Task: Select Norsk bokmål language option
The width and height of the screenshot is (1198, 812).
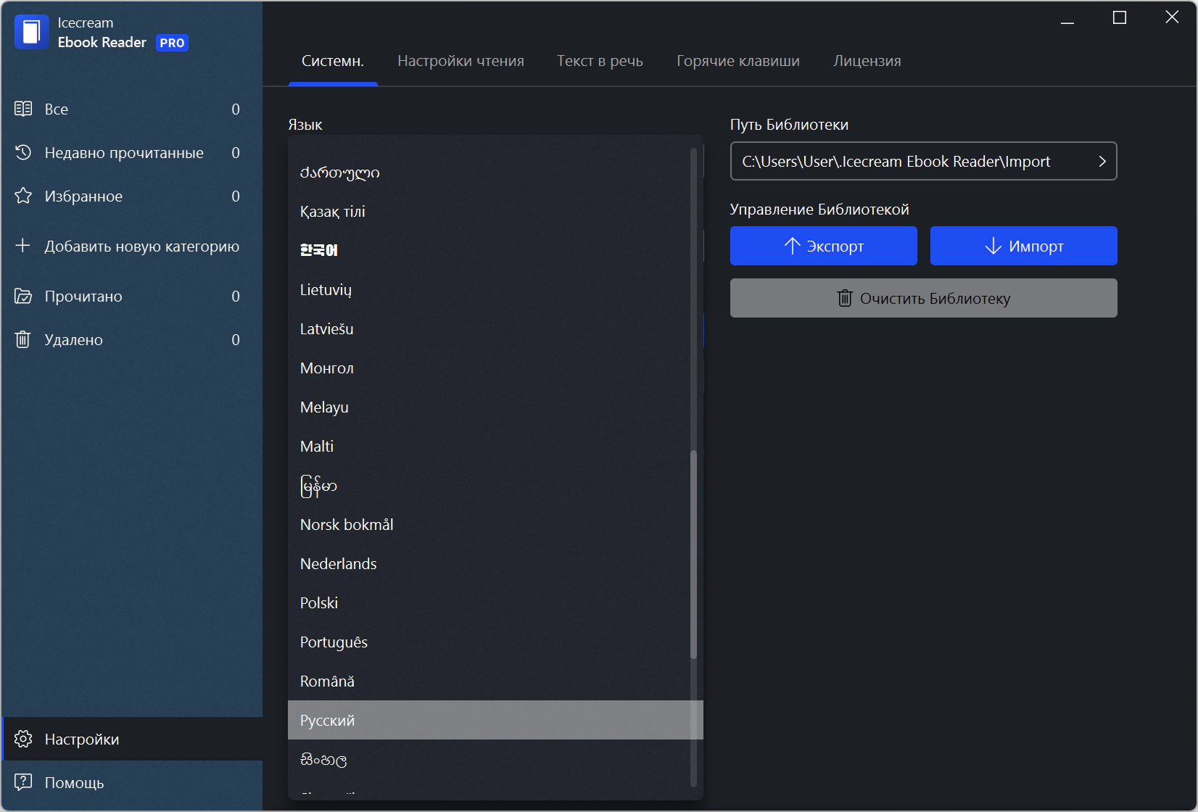Action: point(495,525)
